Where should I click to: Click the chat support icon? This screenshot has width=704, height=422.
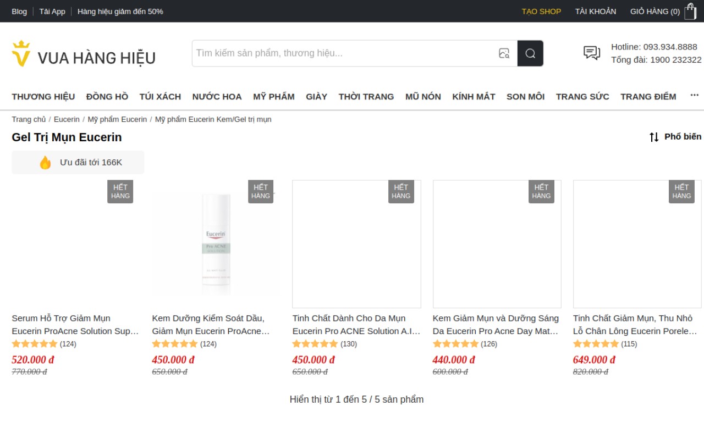pos(592,53)
